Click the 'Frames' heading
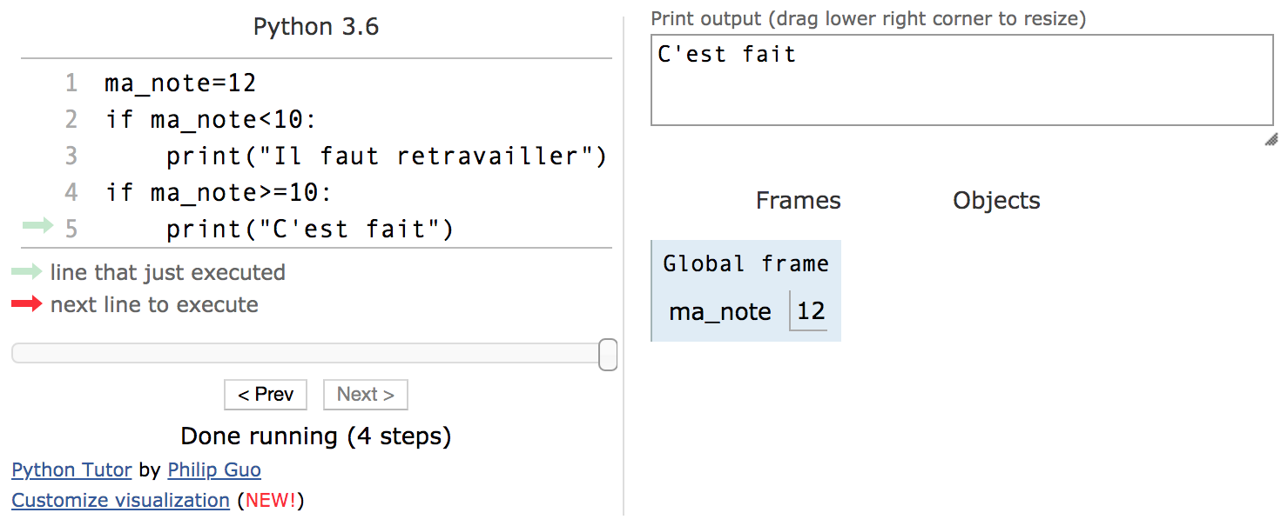This screenshot has width=1288, height=526. (799, 201)
